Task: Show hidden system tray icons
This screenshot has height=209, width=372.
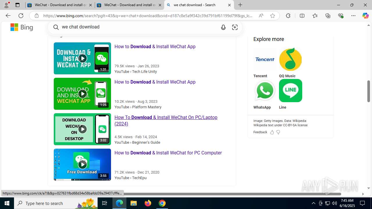Action: pos(313,203)
